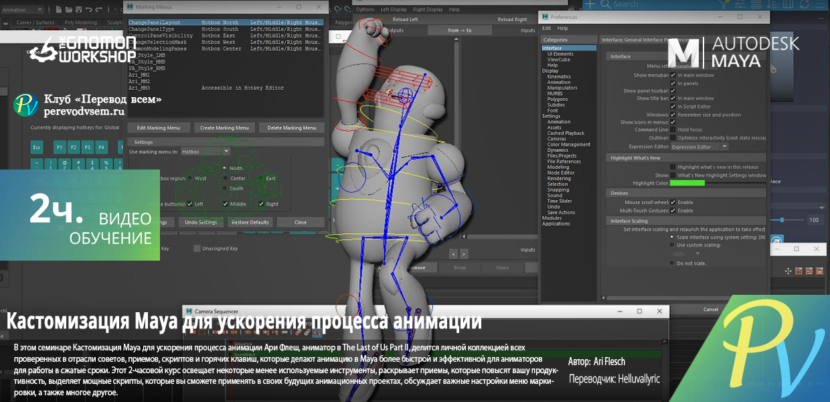Select Use custom scaling radio option
The height and width of the screenshot is (402, 830).
pyautogui.click(x=673, y=245)
